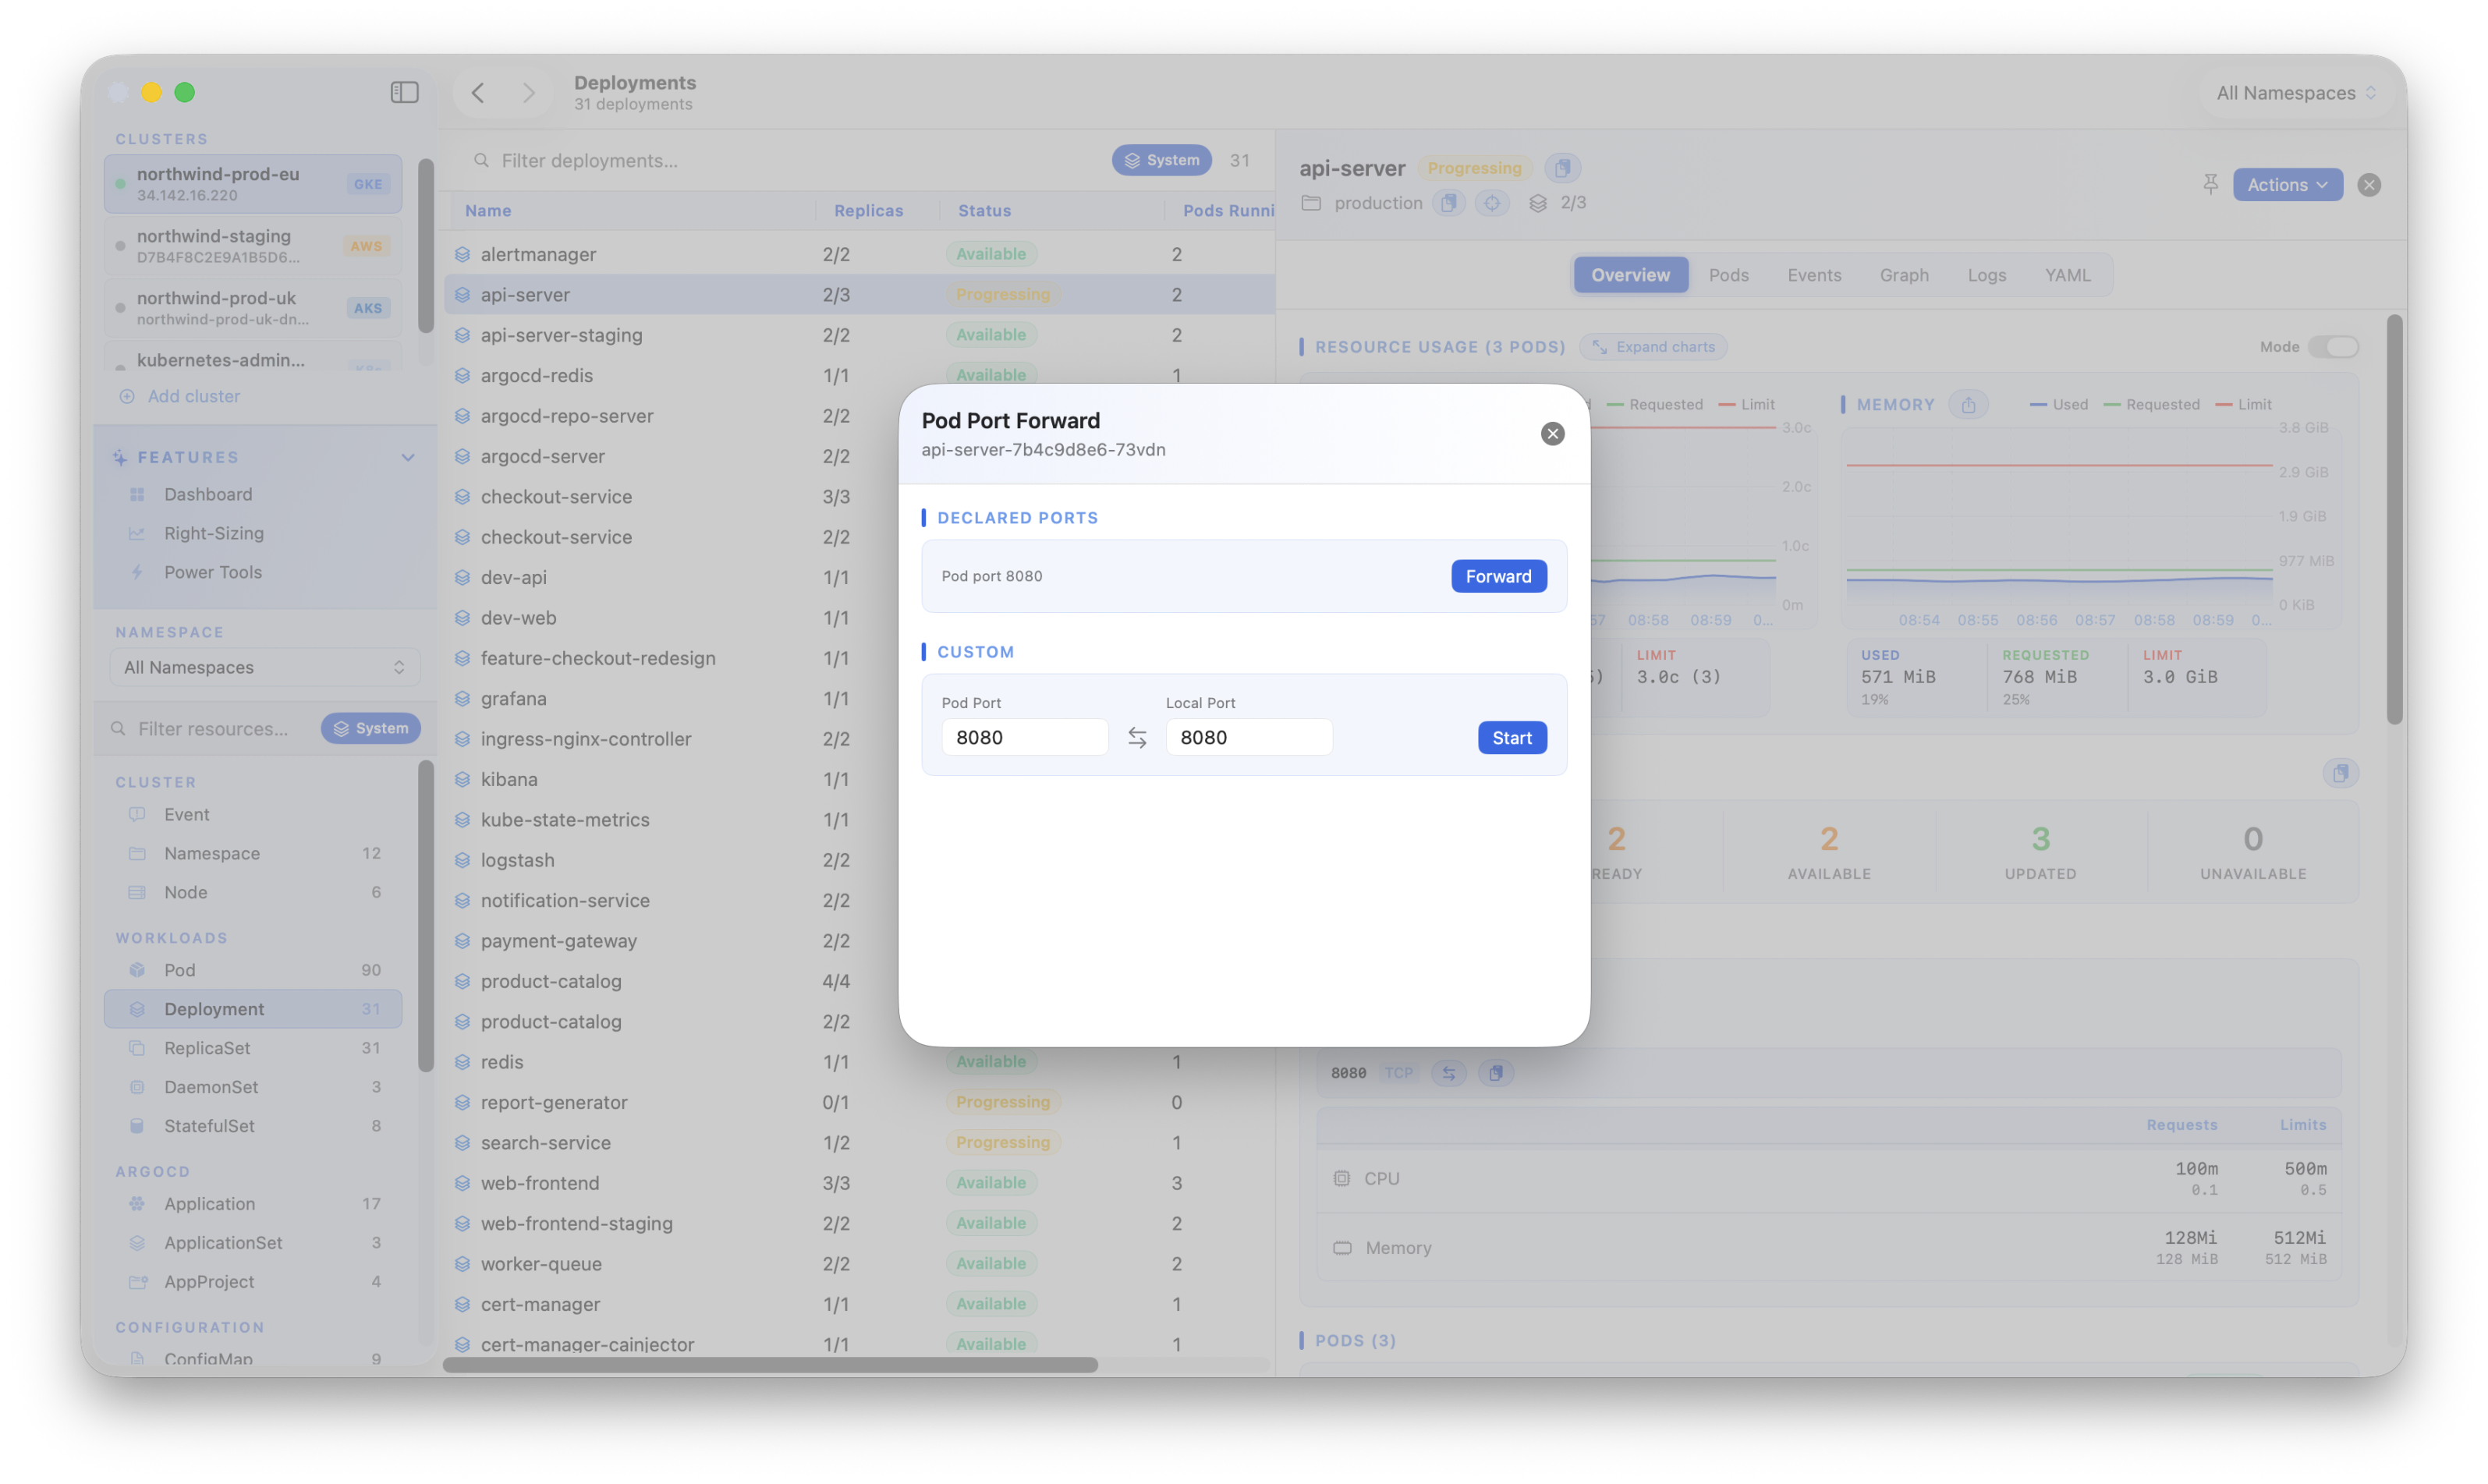Click Add cluster
2488x1484 pixels.
(180, 396)
